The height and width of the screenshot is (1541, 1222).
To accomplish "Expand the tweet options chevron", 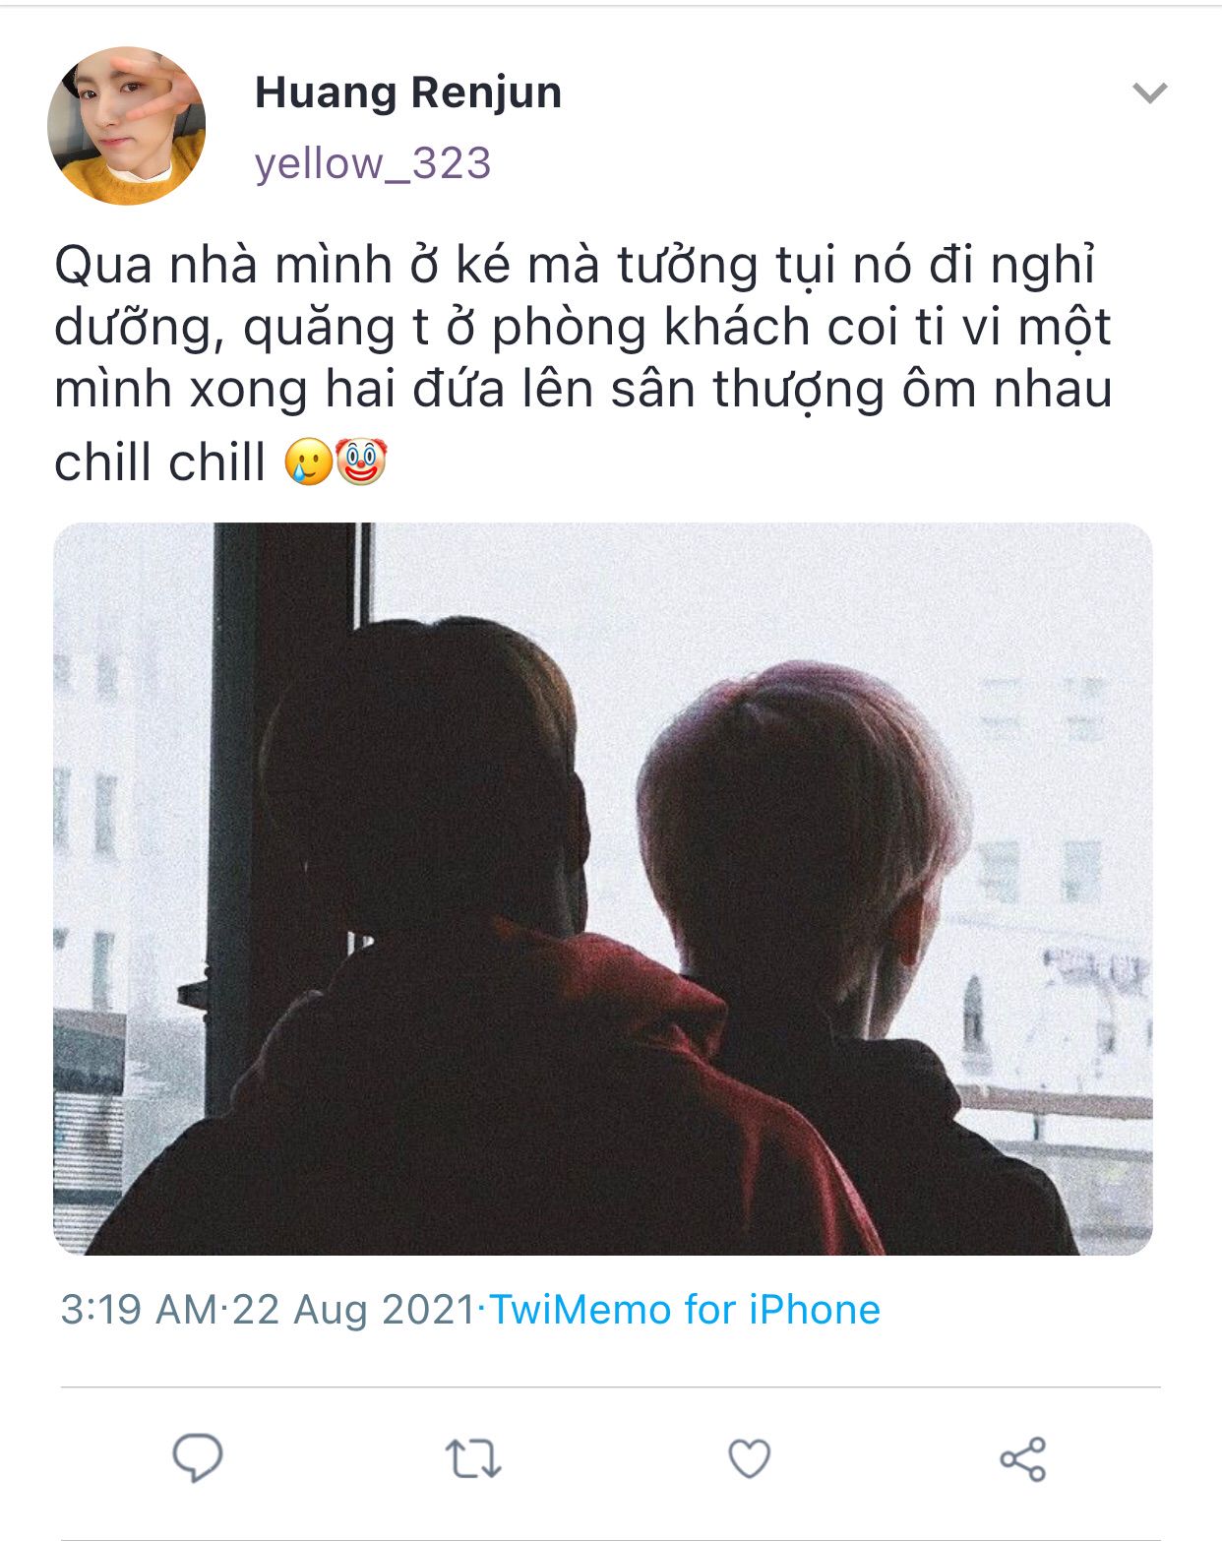I will tap(1149, 93).
